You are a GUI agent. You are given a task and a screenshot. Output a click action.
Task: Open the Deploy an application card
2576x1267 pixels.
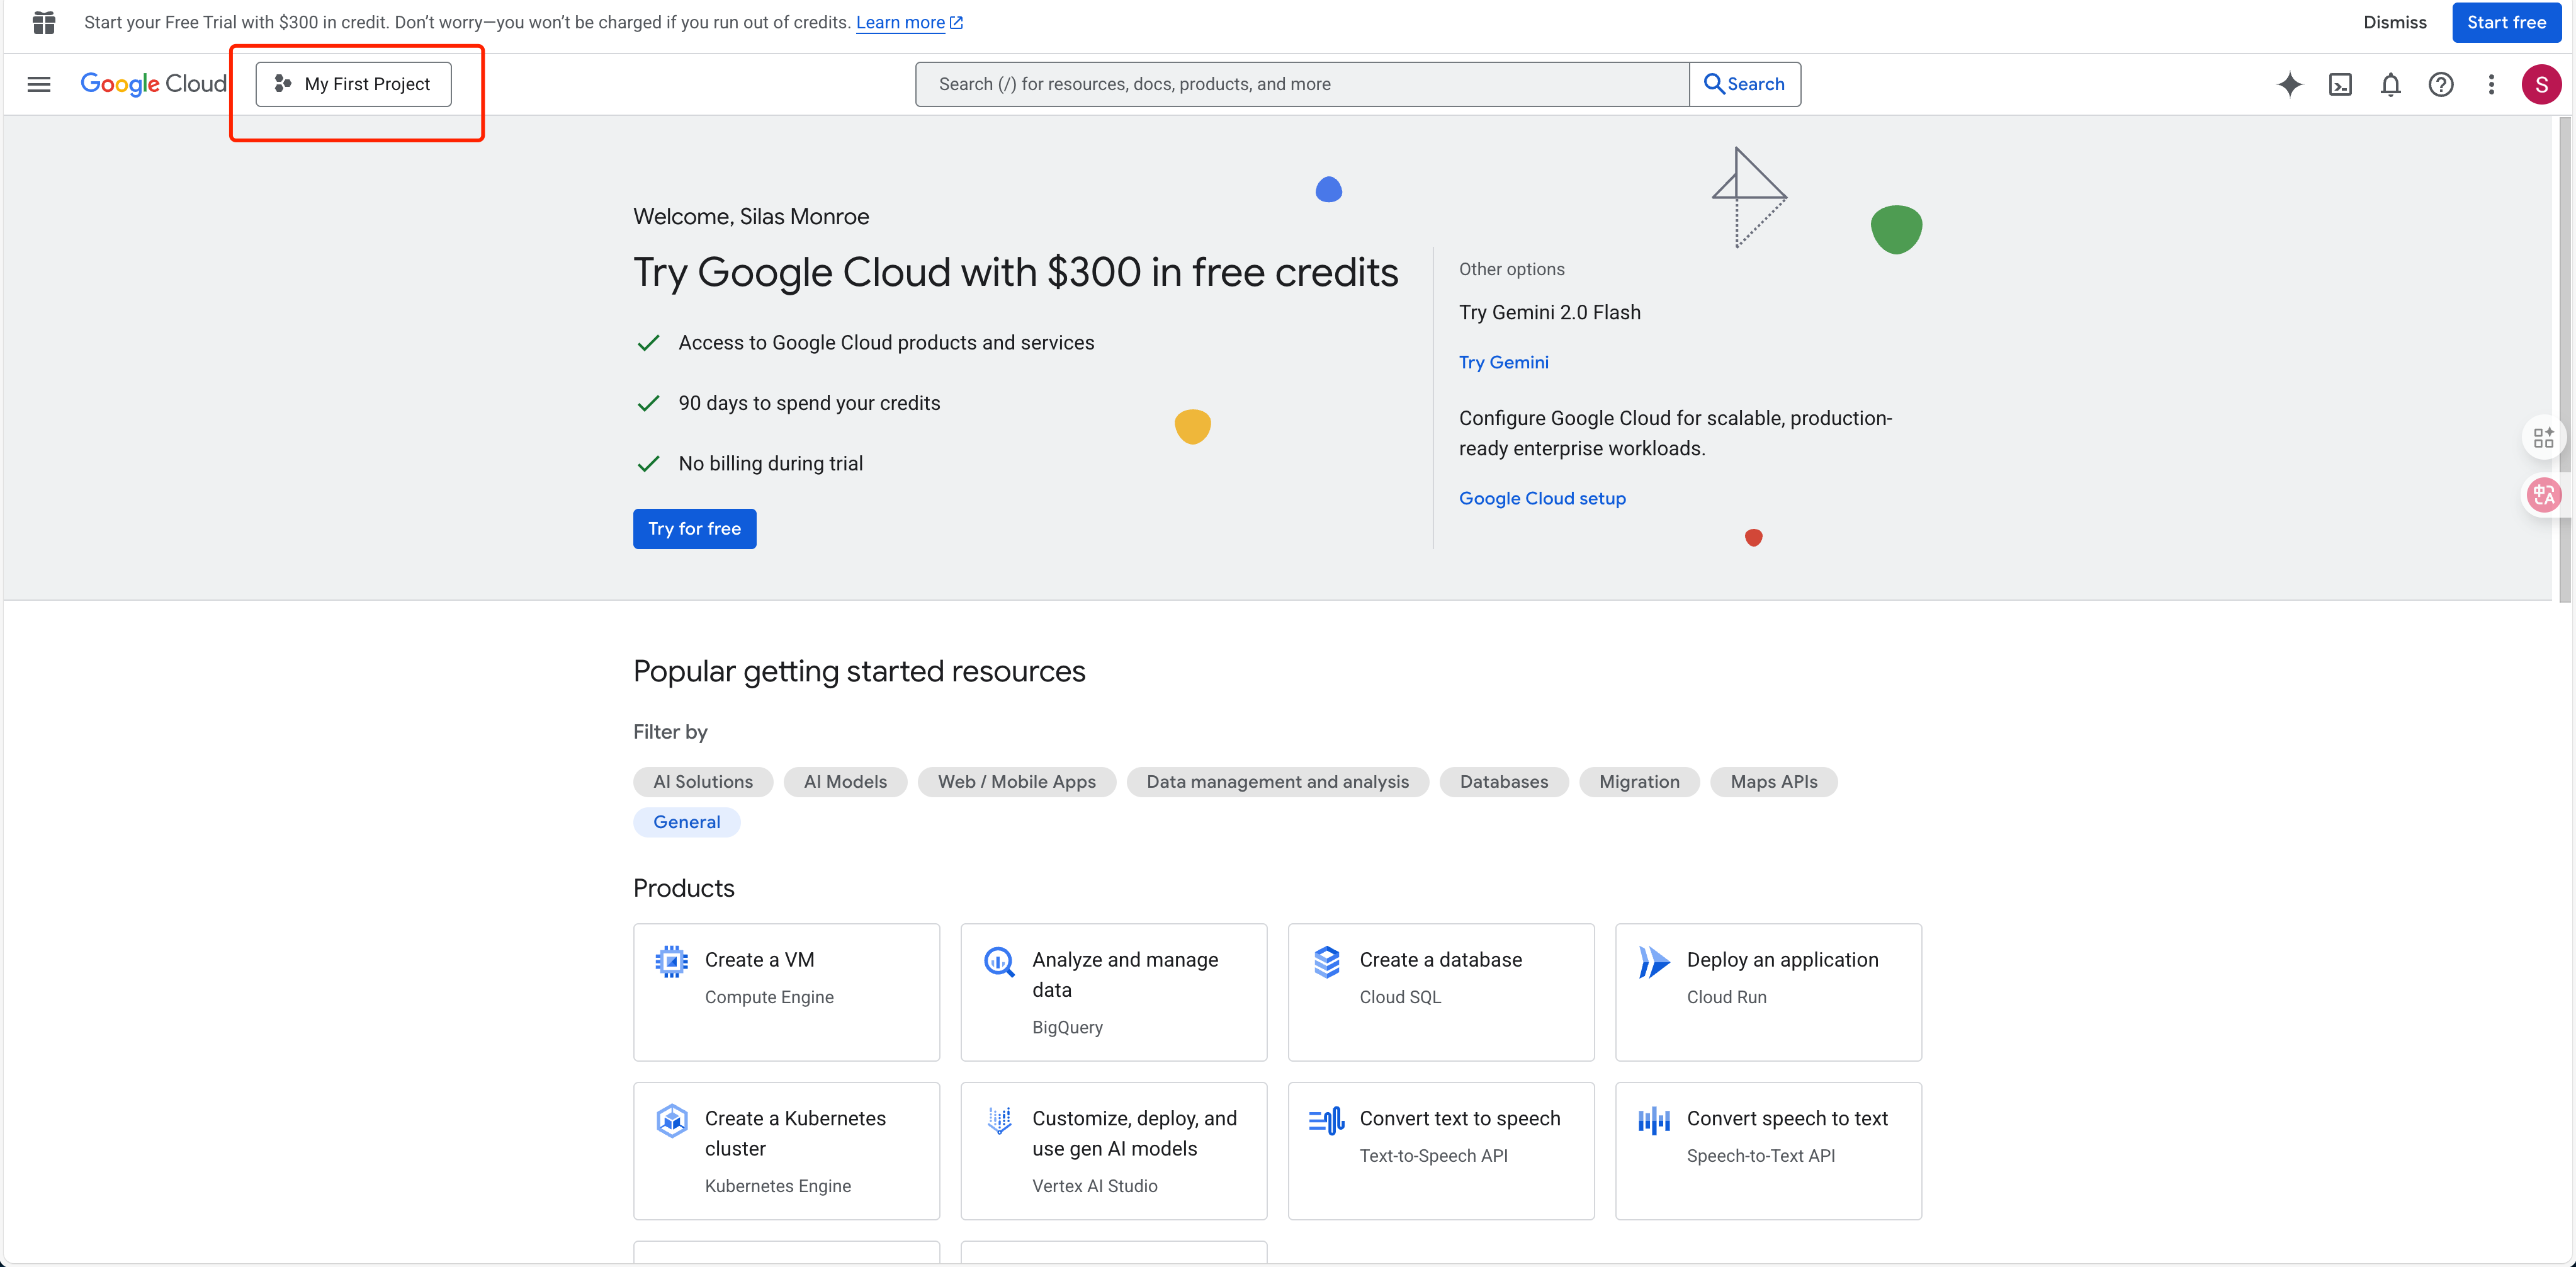pyautogui.click(x=1768, y=992)
